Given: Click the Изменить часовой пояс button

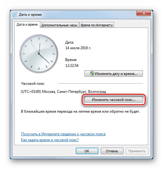Looking at the screenshot, I should click(114, 99).
